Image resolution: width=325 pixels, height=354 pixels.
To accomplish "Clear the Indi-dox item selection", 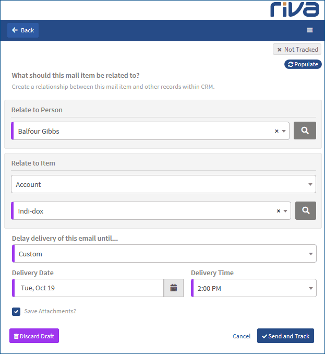I will tap(279, 211).
